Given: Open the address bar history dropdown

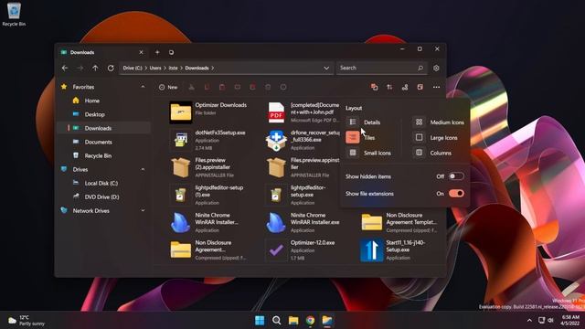Looking at the screenshot, I should [x=326, y=68].
